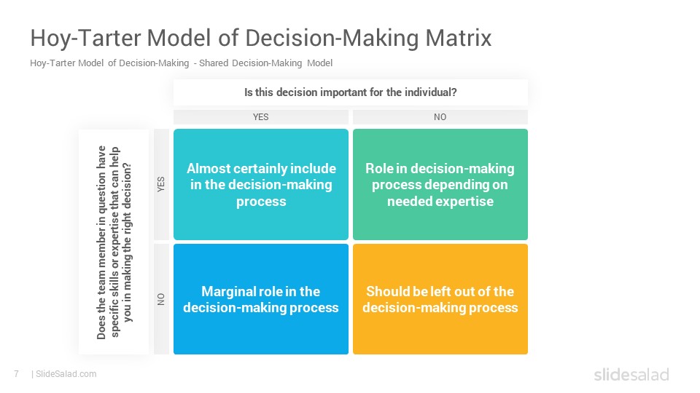Click the slidesalad logo watermark
Image resolution: width=700 pixels, height=393 pixels.
[x=631, y=374]
